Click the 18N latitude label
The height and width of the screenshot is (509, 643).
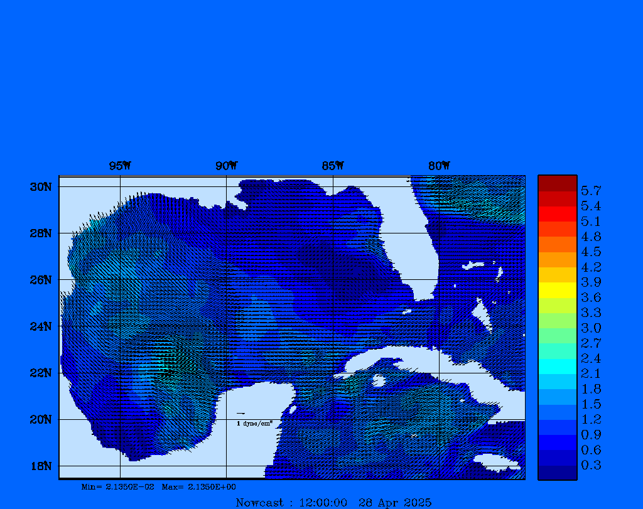[x=40, y=466]
